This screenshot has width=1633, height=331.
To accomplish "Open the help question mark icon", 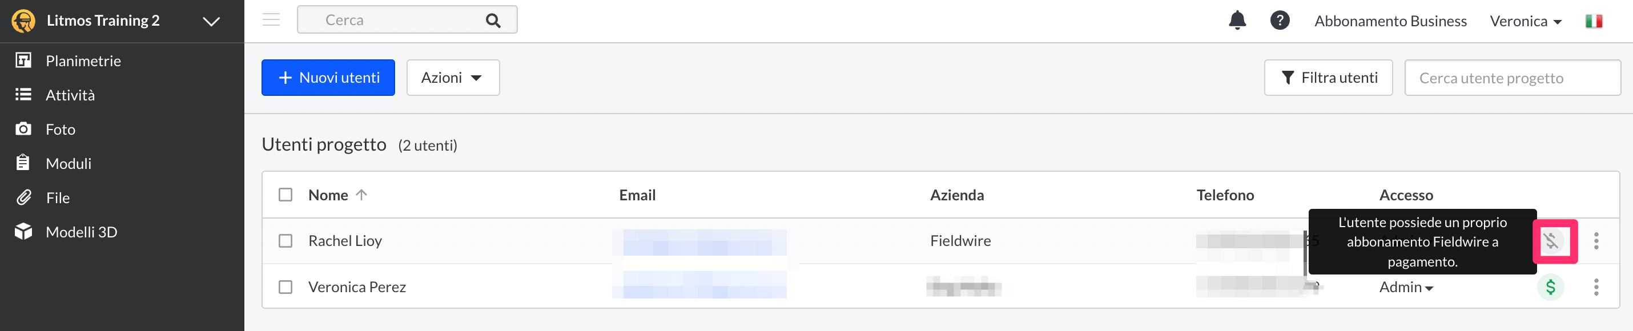I will click(1279, 21).
